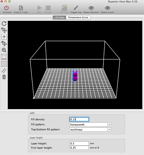This screenshot has width=144, height=155.
Task: Select the rotate view tool
Action: point(4,23)
